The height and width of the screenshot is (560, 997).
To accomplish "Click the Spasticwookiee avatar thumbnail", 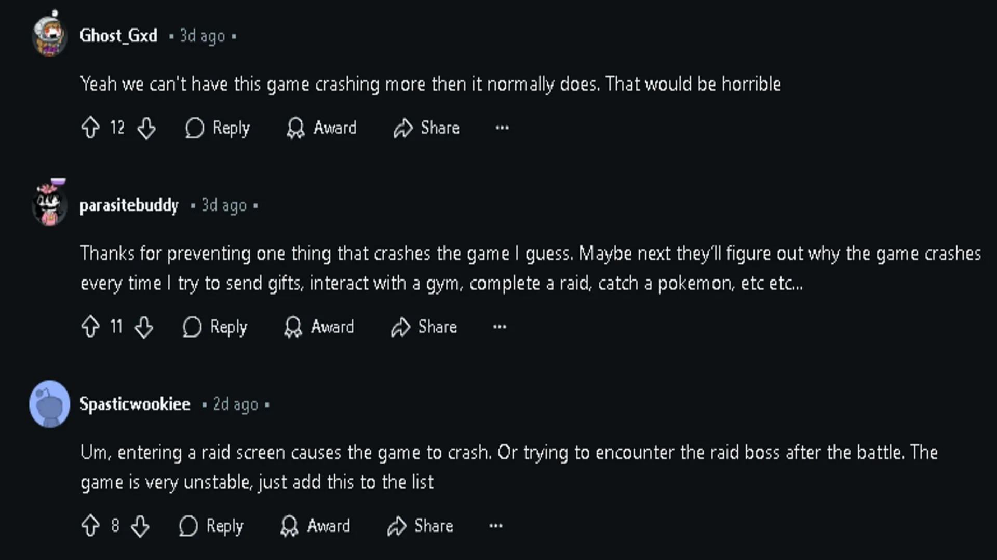I will pos(50,403).
